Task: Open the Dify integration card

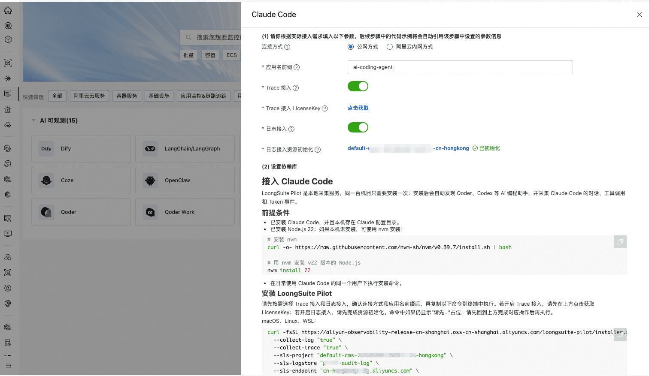Action: tap(81, 149)
